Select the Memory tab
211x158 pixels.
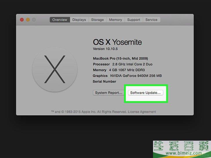coord(115,20)
